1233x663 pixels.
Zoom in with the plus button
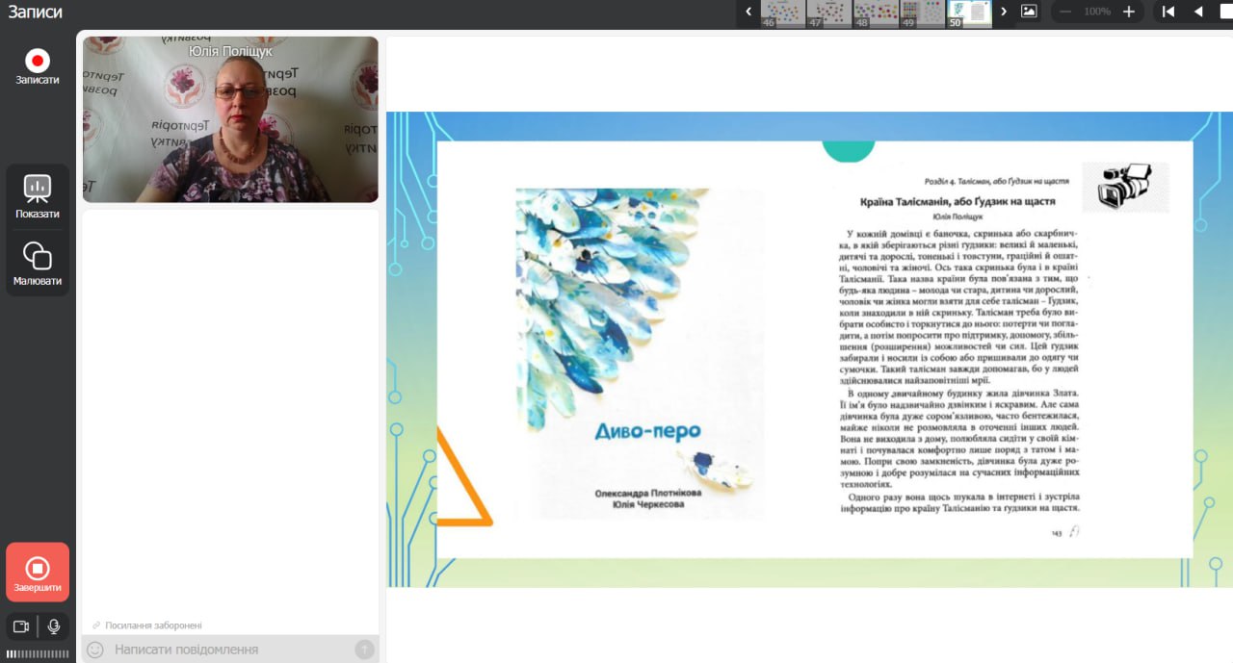[1129, 12]
